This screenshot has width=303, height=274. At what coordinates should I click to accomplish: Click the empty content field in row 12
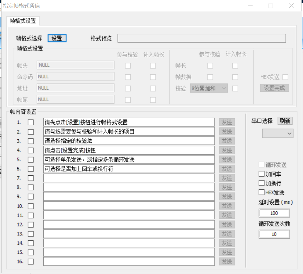(x=129, y=225)
